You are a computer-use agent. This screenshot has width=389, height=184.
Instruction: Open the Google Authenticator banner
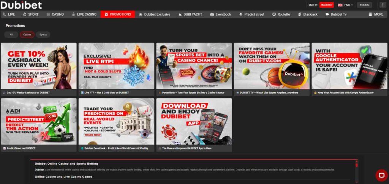(349, 66)
